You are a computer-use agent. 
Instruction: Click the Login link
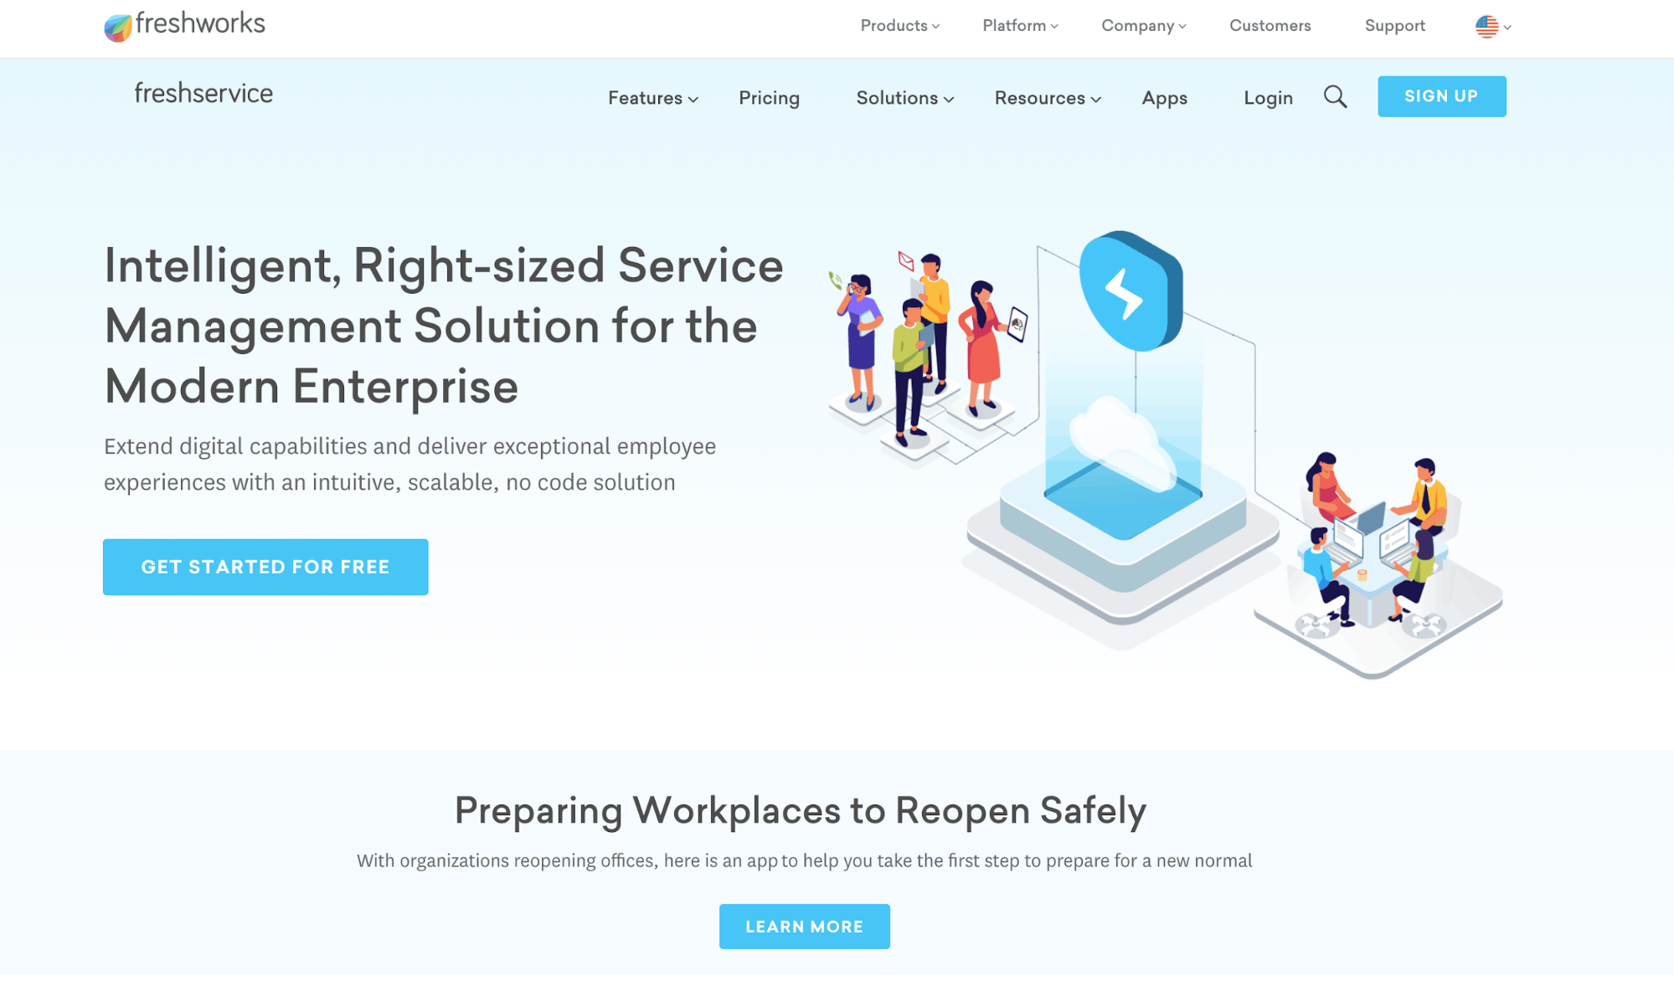coord(1268,98)
